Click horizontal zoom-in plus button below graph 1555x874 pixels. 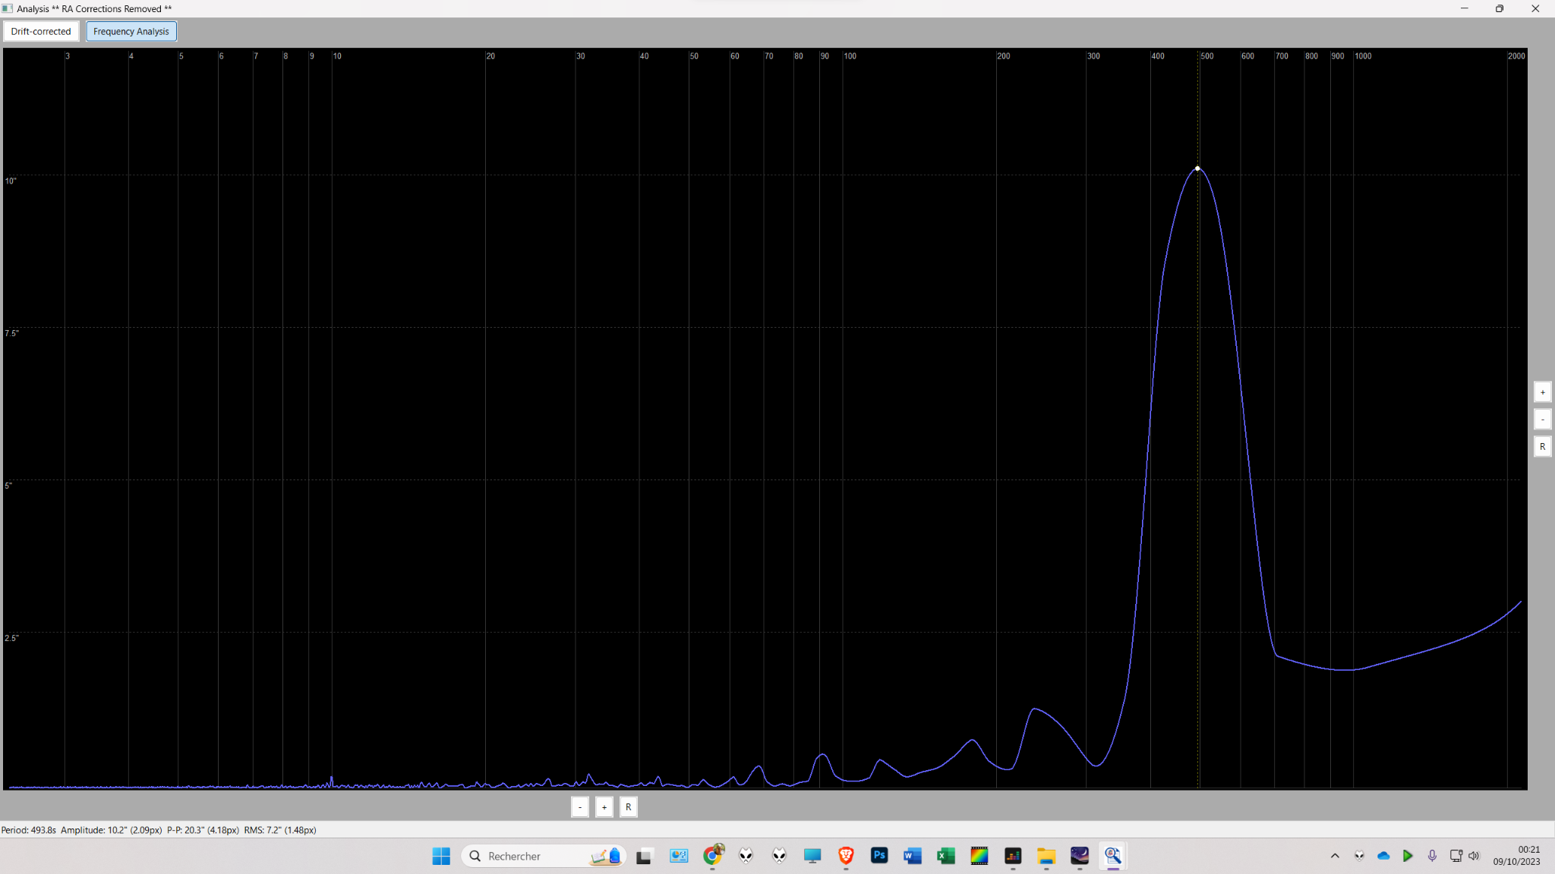click(x=604, y=807)
